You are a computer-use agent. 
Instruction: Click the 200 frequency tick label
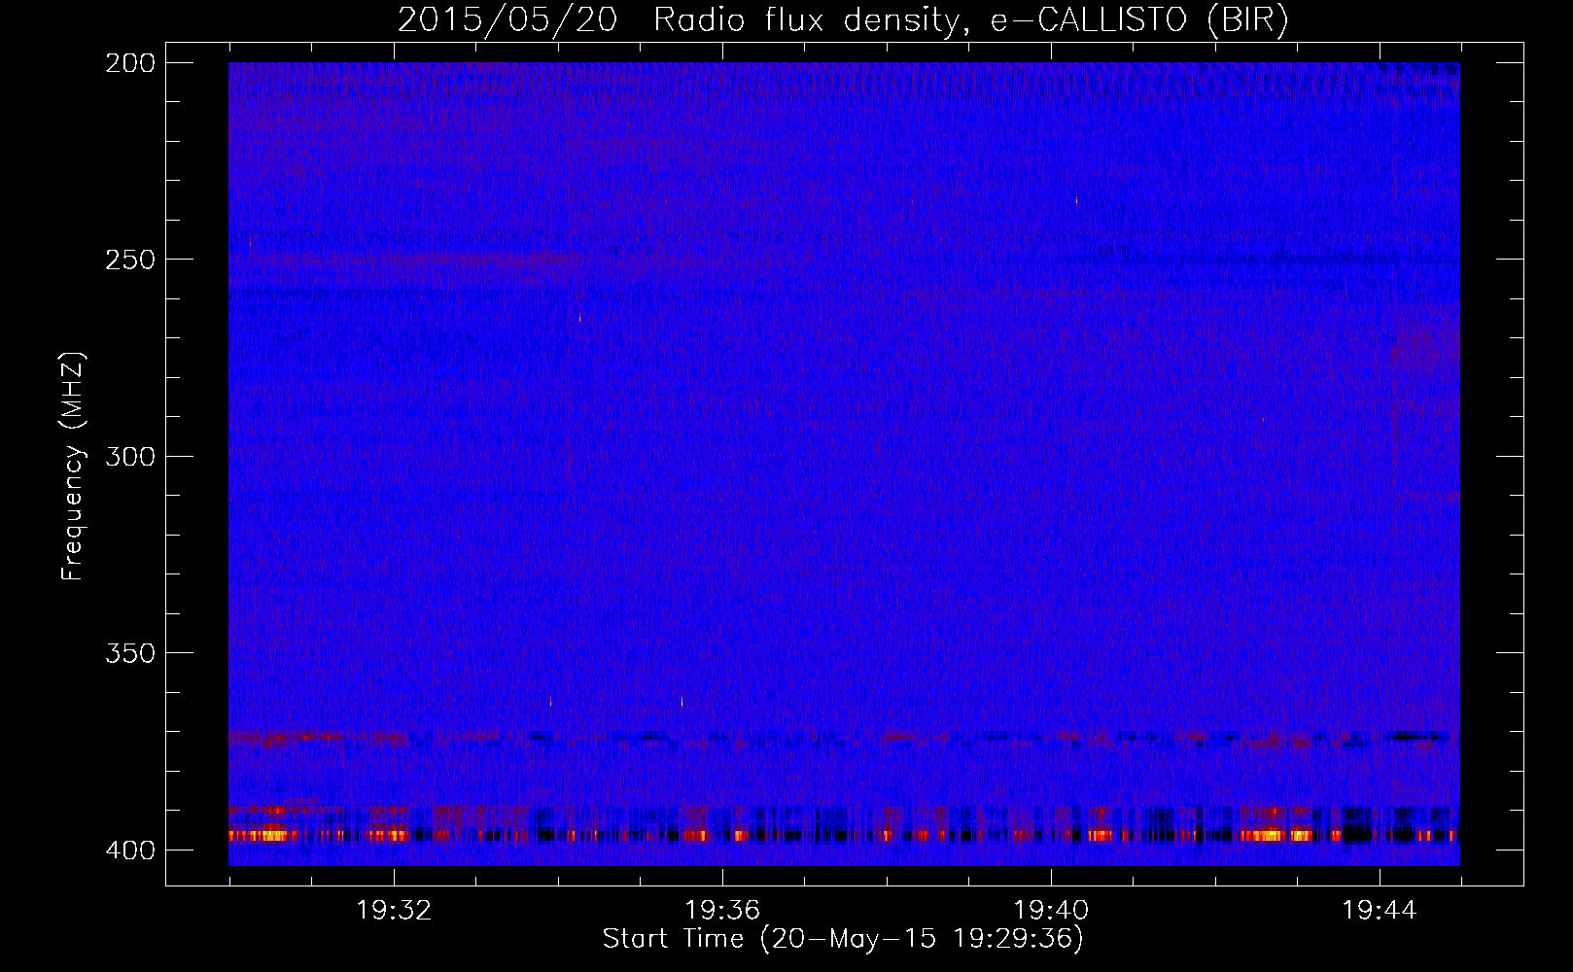129,63
